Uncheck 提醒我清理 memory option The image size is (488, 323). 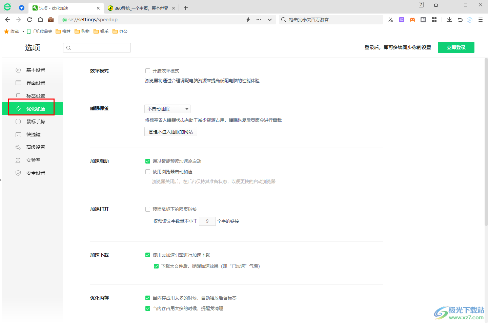tap(148, 308)
